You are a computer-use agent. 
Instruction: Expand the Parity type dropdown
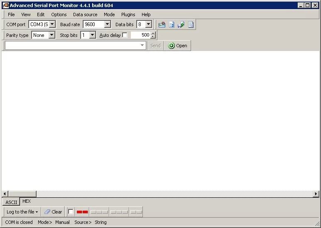point(52,35)
